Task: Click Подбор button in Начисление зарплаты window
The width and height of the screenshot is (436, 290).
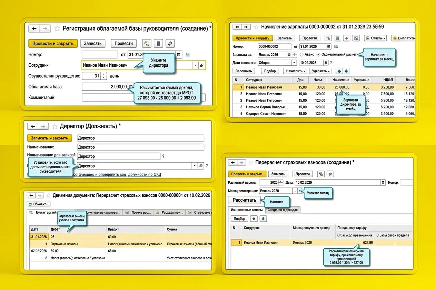Action: coord(270,71)
